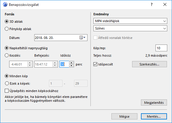Click the Kép/mp frame rate field
The image size is (172, 123).
[161, 48]
